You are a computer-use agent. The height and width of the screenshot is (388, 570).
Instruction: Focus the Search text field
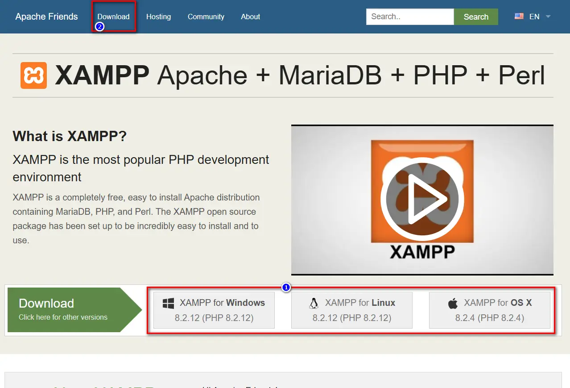click(409, 17)
